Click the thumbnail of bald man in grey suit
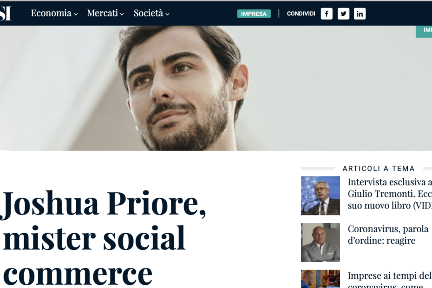 coord(321,242)
